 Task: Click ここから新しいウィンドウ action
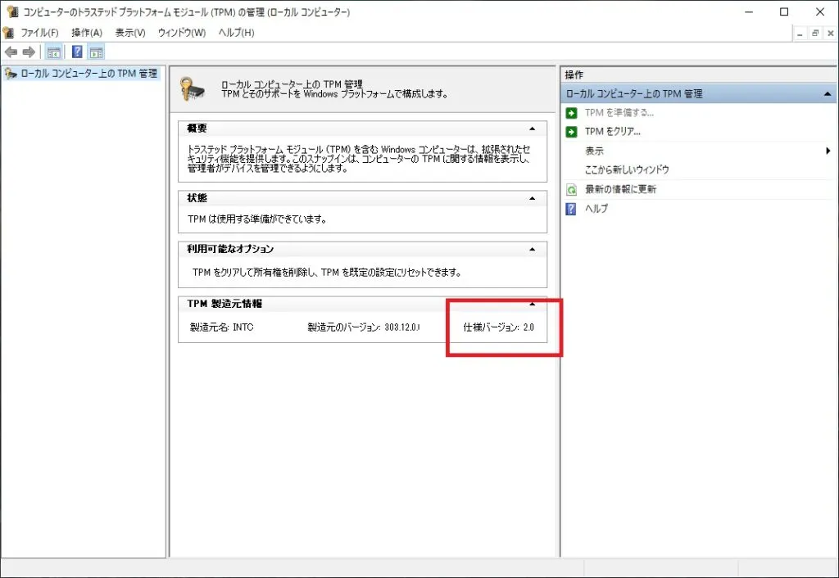coord(627,170)
